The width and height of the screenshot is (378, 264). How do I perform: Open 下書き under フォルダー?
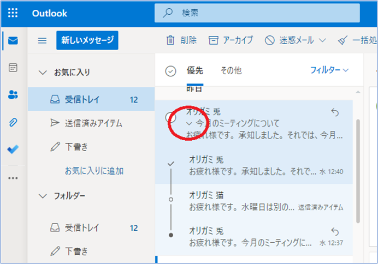91,251
